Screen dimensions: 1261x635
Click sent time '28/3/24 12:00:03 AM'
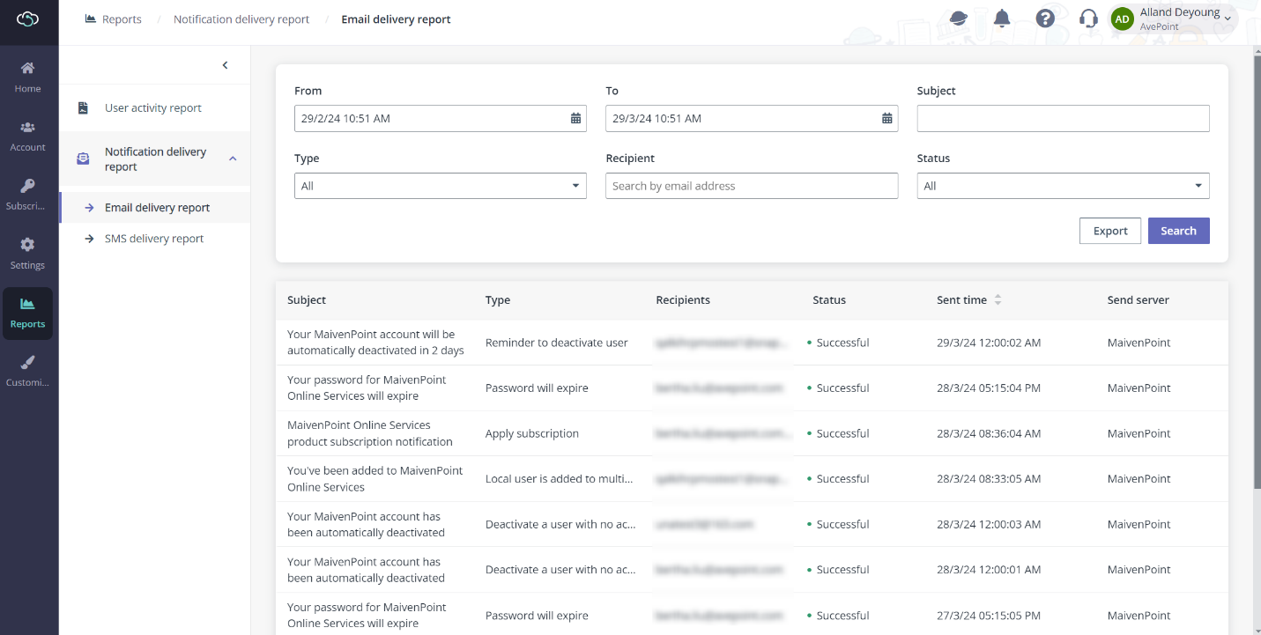pyautogui.click(x=989, y=524)
